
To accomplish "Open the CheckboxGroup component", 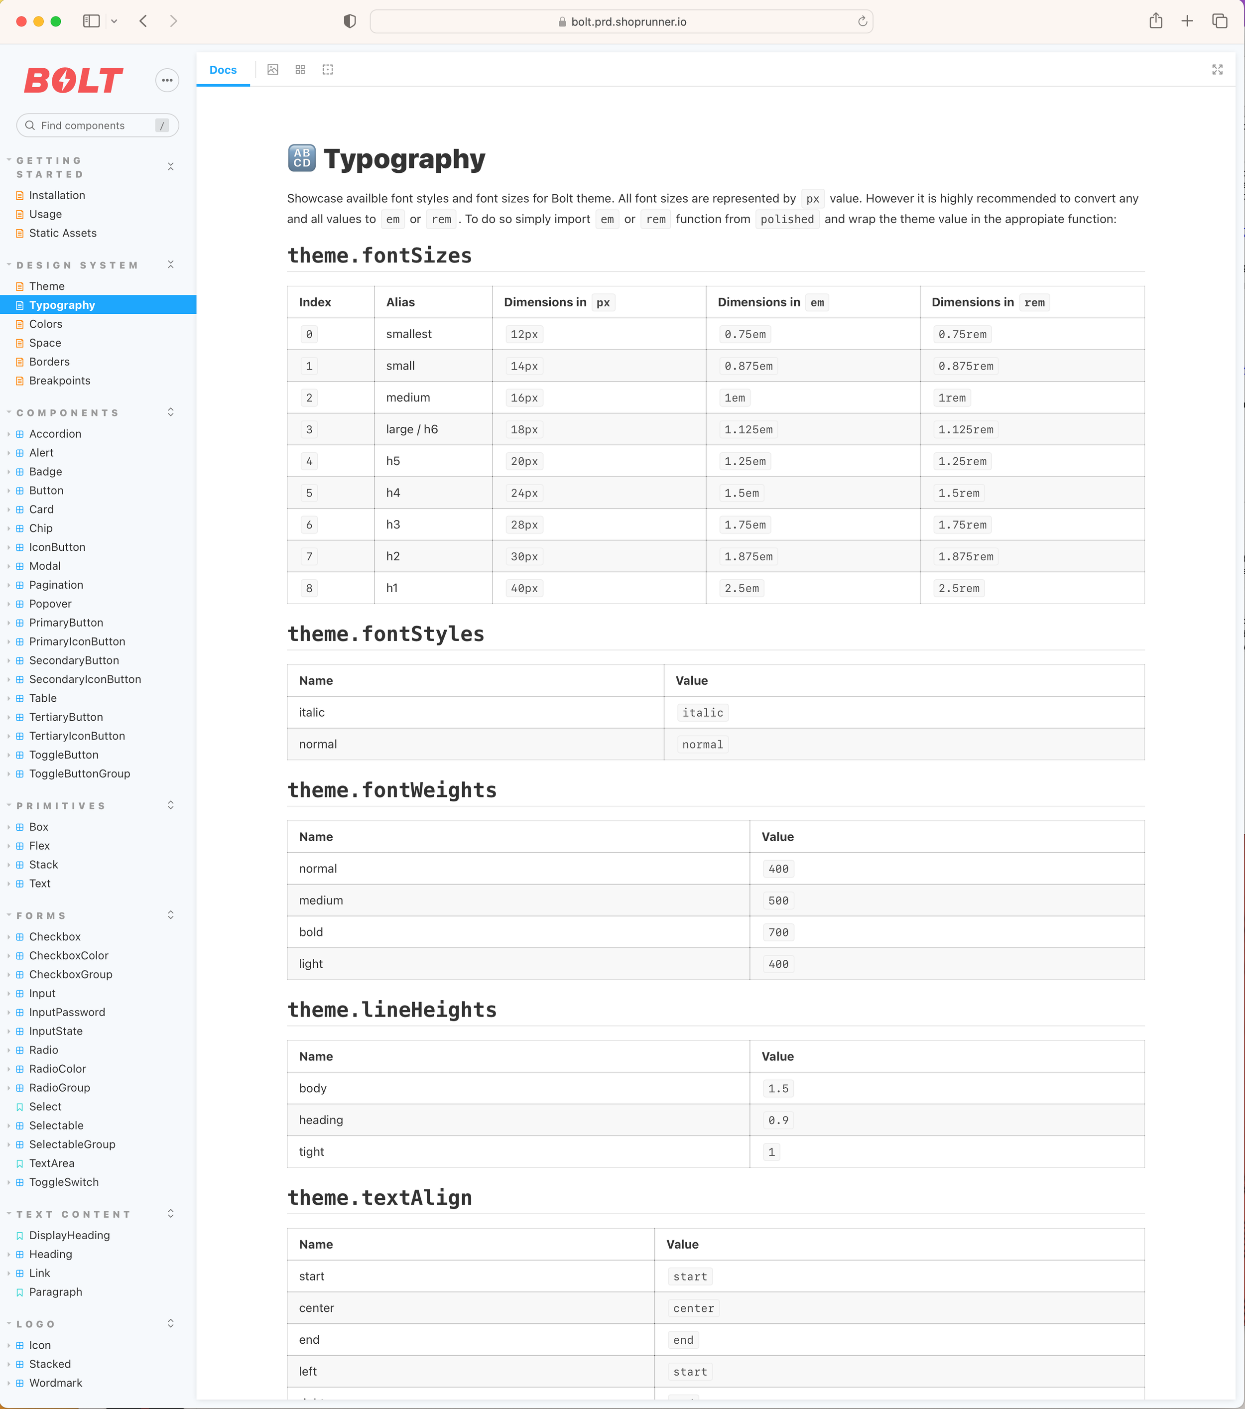I will coord(70,975).
